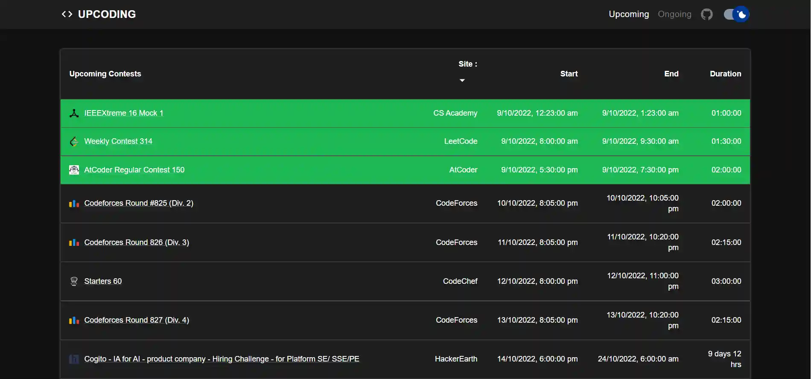The width and height of the screenshot is (811, 379).
Task: Toggle the dark mode switch
Action: click(x=736, y=15)
